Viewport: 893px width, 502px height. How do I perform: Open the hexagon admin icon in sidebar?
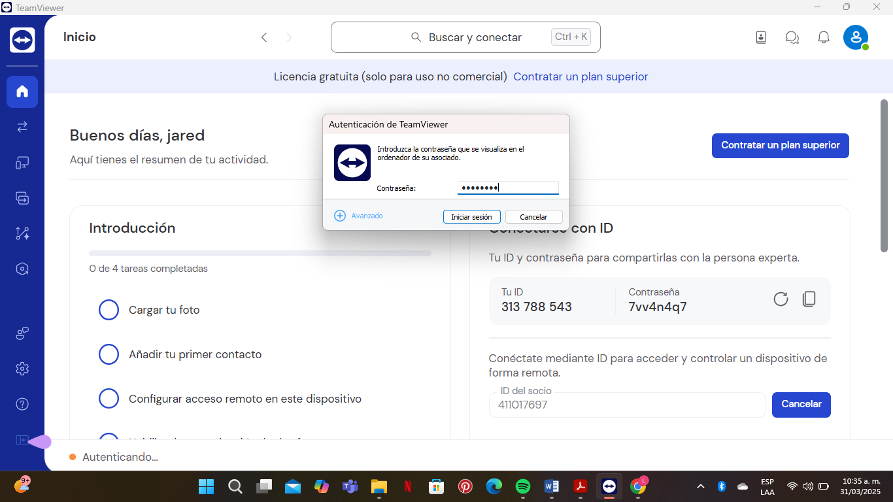22,268
